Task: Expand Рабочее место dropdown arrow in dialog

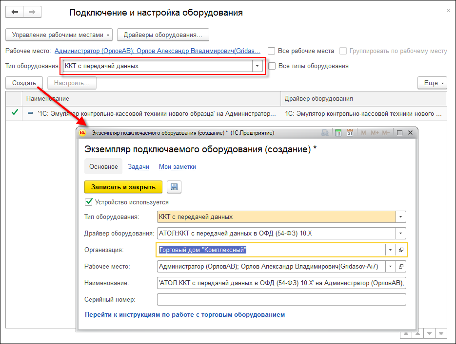Action: [x=390, y=266]
